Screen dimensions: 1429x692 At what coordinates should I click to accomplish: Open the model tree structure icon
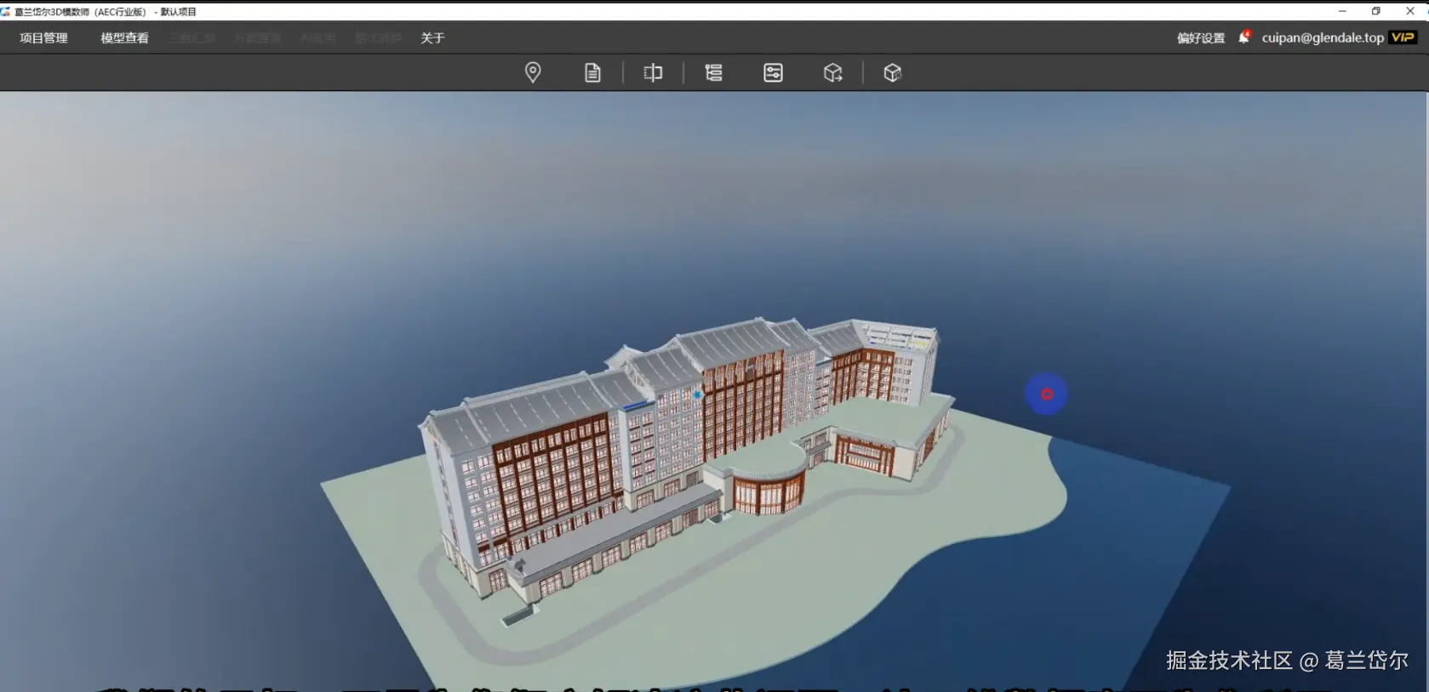713,73
